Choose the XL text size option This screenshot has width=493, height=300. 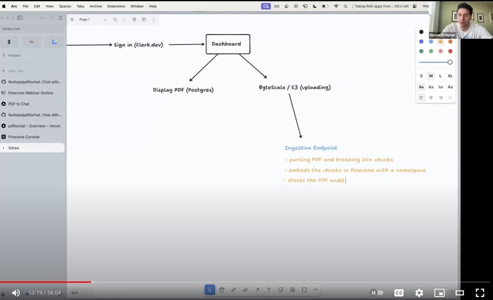(450, 76)
